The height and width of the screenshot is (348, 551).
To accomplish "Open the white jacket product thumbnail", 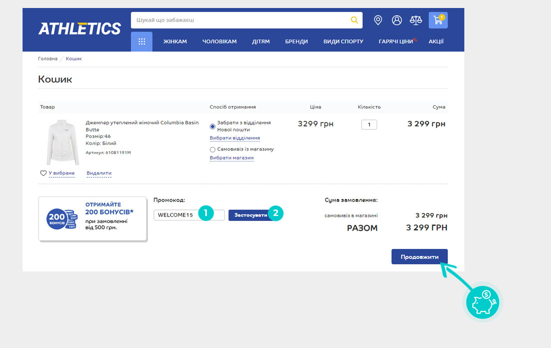I will coord(63,142).
